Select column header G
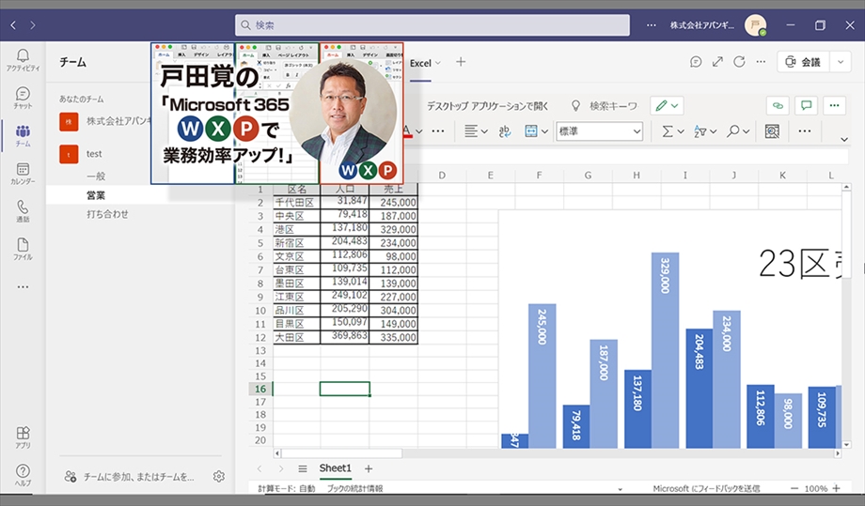Image resolution: width=865 pixels, height=506 pixels. [x=588, y=176]
